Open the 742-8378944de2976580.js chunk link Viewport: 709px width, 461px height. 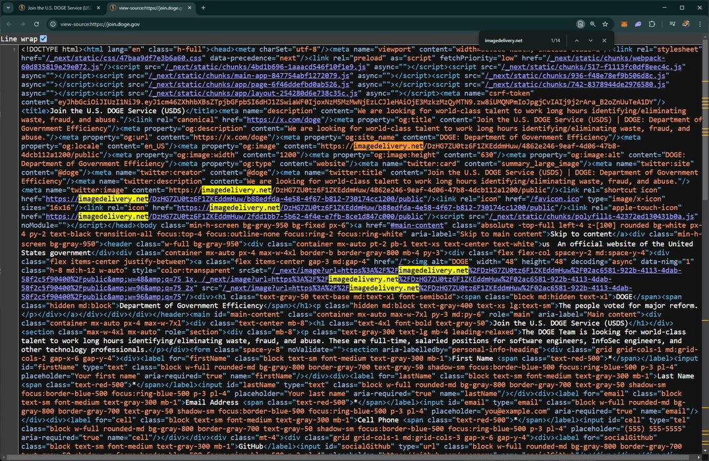point(575,84)
